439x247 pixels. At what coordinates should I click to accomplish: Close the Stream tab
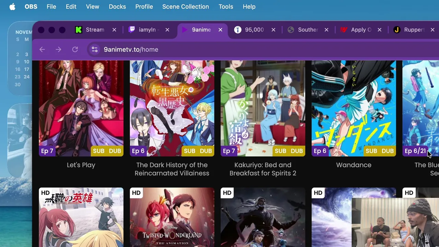point(114,30)
